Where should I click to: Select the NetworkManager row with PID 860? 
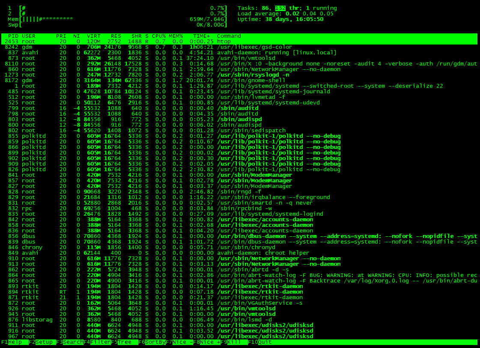coord(239,69)
